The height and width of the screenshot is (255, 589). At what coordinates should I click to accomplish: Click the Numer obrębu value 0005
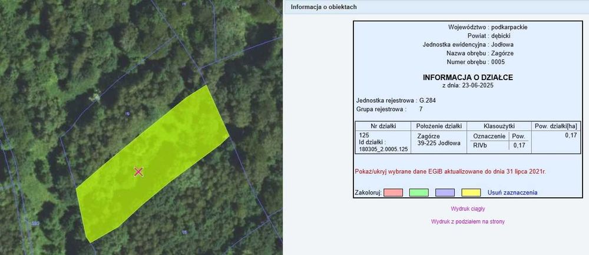[498, 62]
